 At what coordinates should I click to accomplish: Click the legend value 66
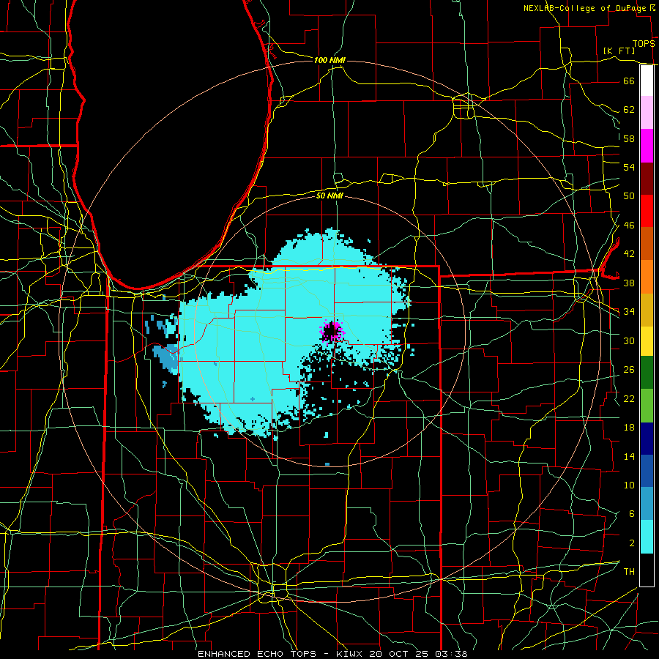click(x=629, y=81)
